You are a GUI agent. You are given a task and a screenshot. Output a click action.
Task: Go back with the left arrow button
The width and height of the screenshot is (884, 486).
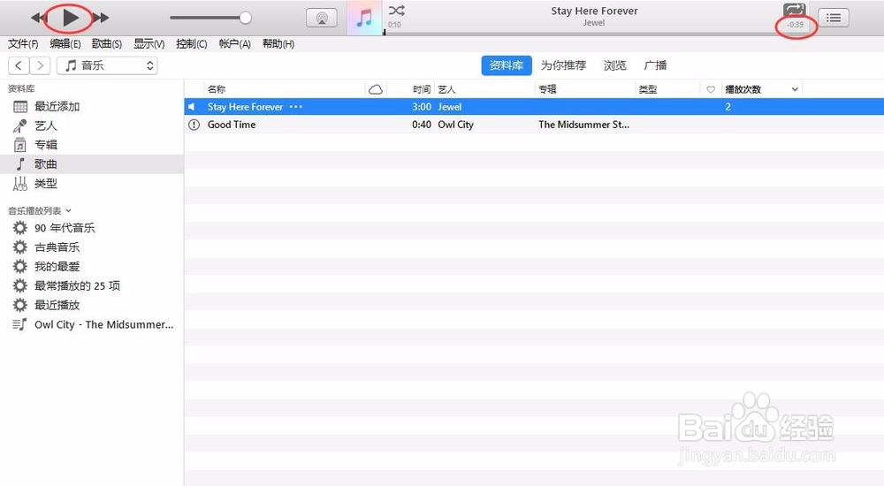(x=19, y=65)
